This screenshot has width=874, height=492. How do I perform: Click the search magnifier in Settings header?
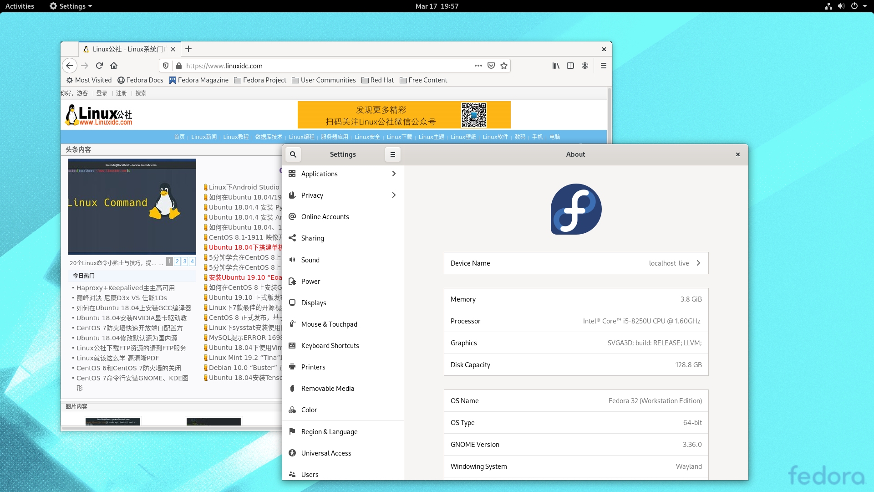[293, 154]
